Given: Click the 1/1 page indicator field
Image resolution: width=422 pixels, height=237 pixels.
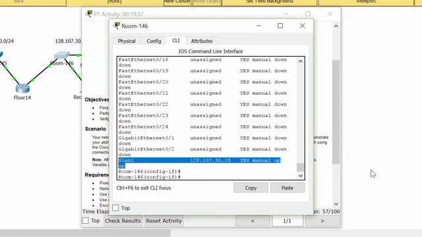Looking at the screenshot, I should pos(287,221).
